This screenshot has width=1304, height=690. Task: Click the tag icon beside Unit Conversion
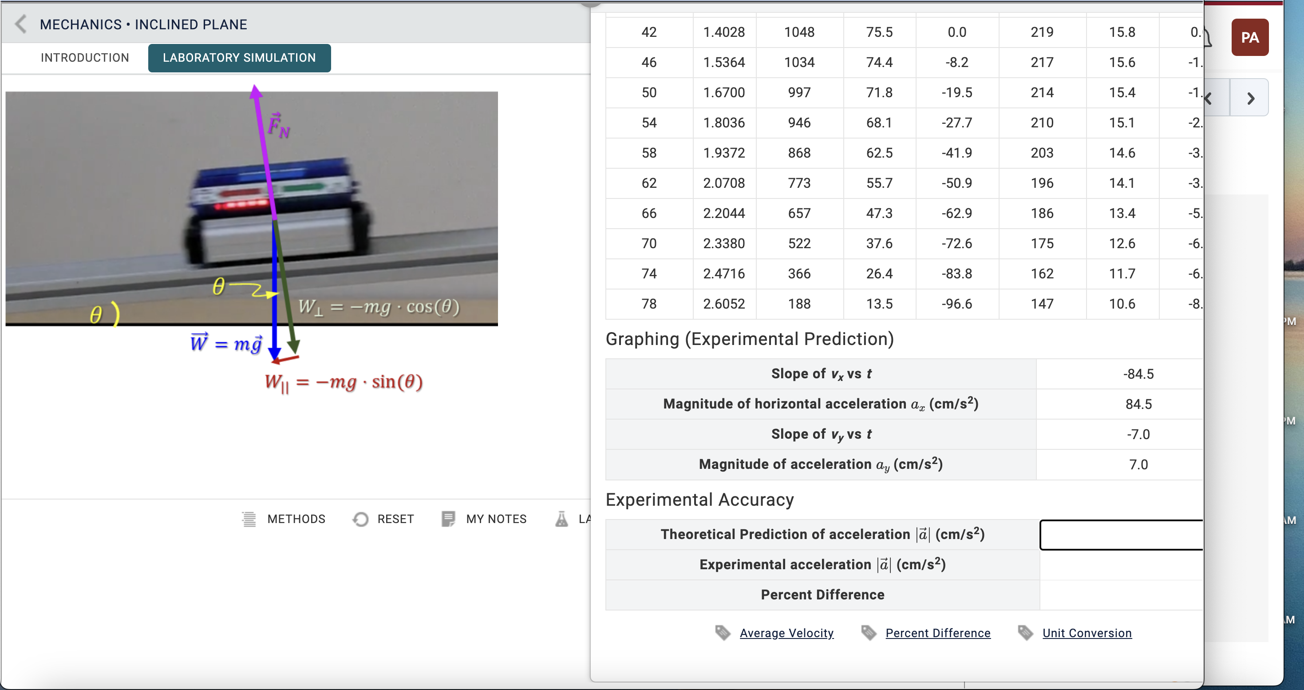point(1025,633)
